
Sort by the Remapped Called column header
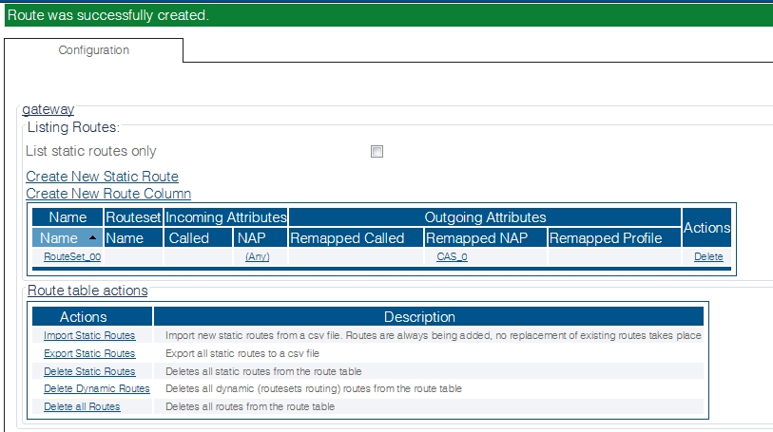pyautogui.click(x=347, y=238)
